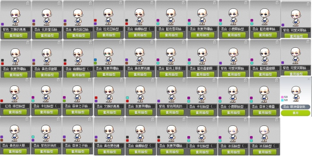Apply the 混合 黃色路亞臉 face style
Screen dimensions: 312x157
point(78,35)
